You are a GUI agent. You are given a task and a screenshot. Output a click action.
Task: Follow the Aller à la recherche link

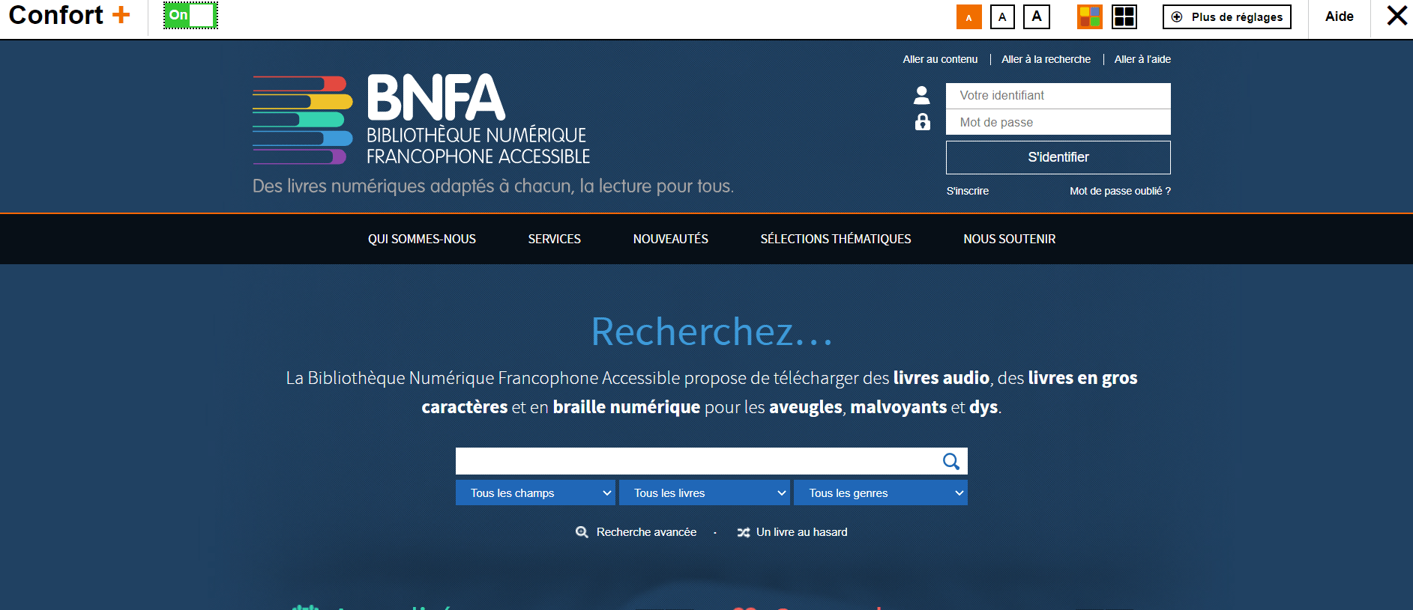click(1046, 59)
